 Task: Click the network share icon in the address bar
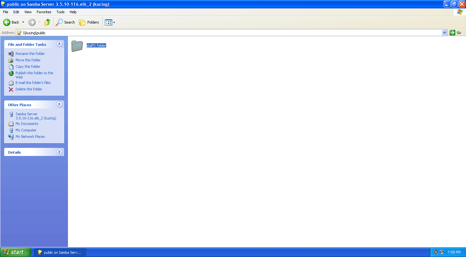[19, 33]
